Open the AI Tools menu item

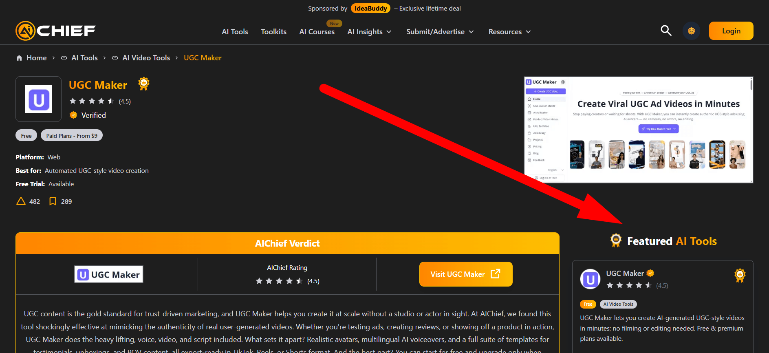pos(235,32)
